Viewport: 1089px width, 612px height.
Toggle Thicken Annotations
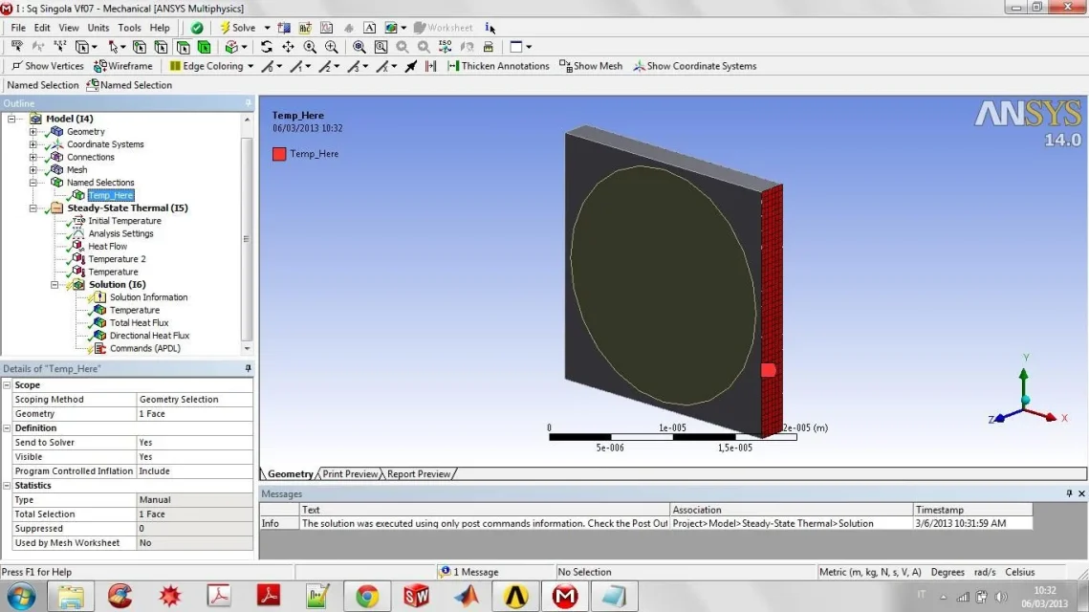click(499, 66)
